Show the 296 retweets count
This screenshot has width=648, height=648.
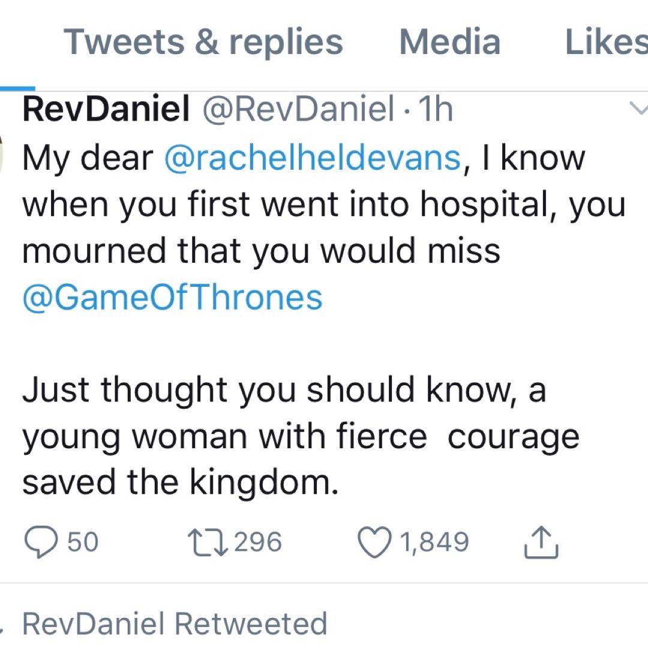(257, 542)
